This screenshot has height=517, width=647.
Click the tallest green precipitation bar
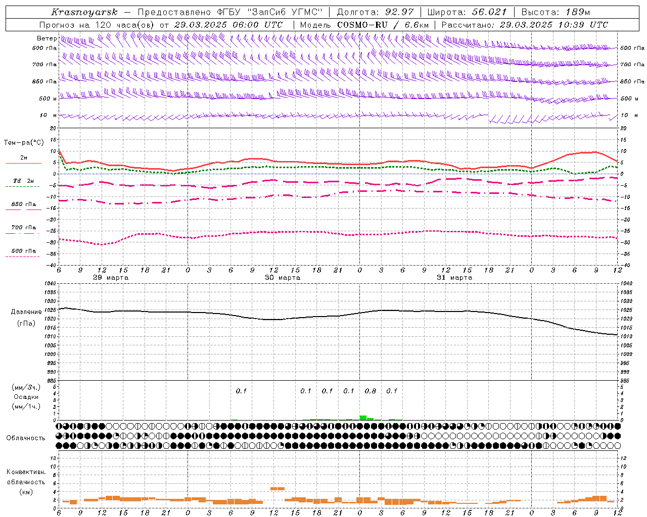(x=363, y=418)
